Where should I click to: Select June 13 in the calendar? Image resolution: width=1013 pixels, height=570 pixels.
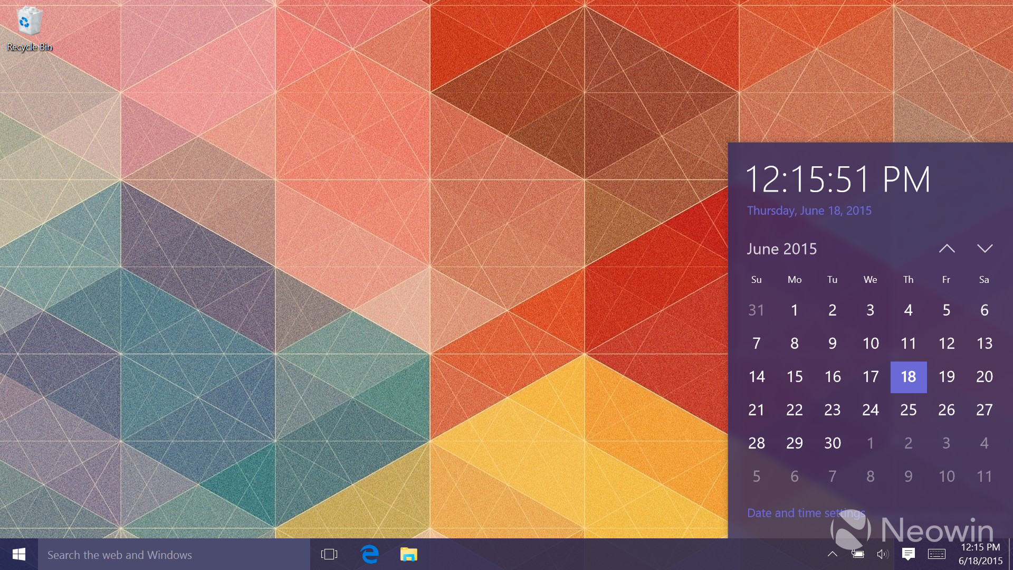coord(985,344)
